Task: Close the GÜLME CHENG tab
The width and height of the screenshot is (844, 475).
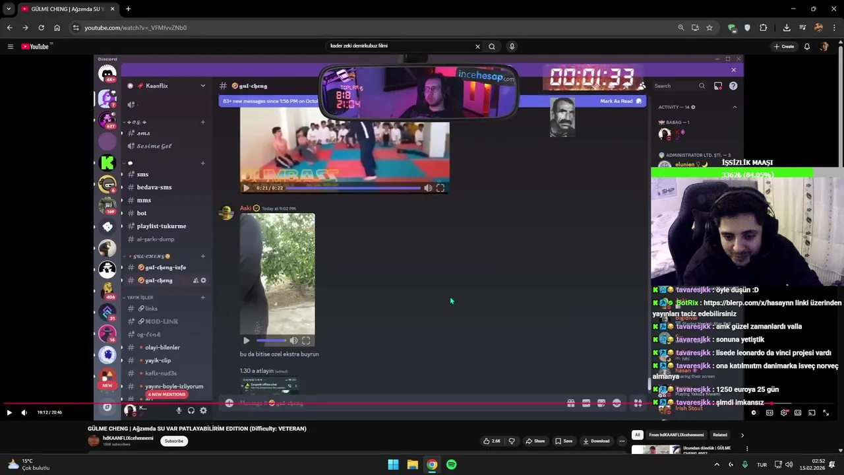Action: click(x=112, y=9)
